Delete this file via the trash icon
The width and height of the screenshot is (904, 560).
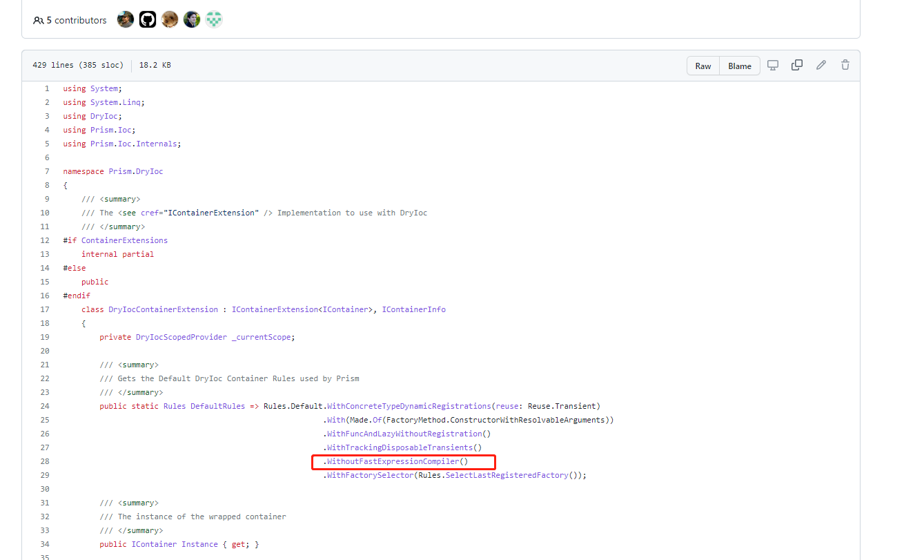tap(845, 64)
